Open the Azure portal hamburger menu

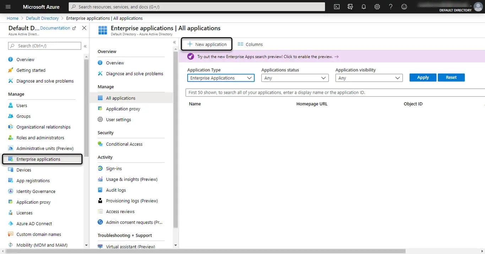[x=8, y=7]
